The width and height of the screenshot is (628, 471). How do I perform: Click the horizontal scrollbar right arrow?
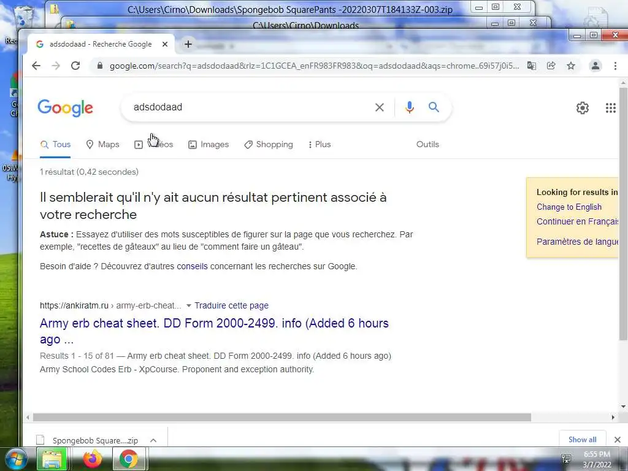(x=613, y=417)
